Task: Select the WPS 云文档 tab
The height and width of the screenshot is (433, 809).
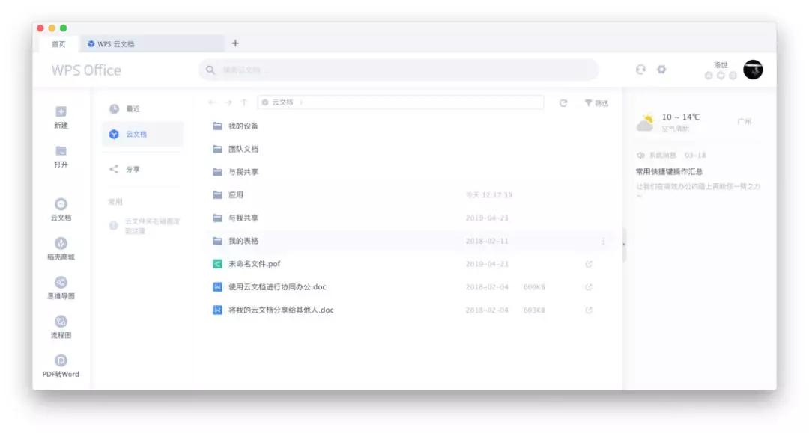Action: tap(116, 43)
